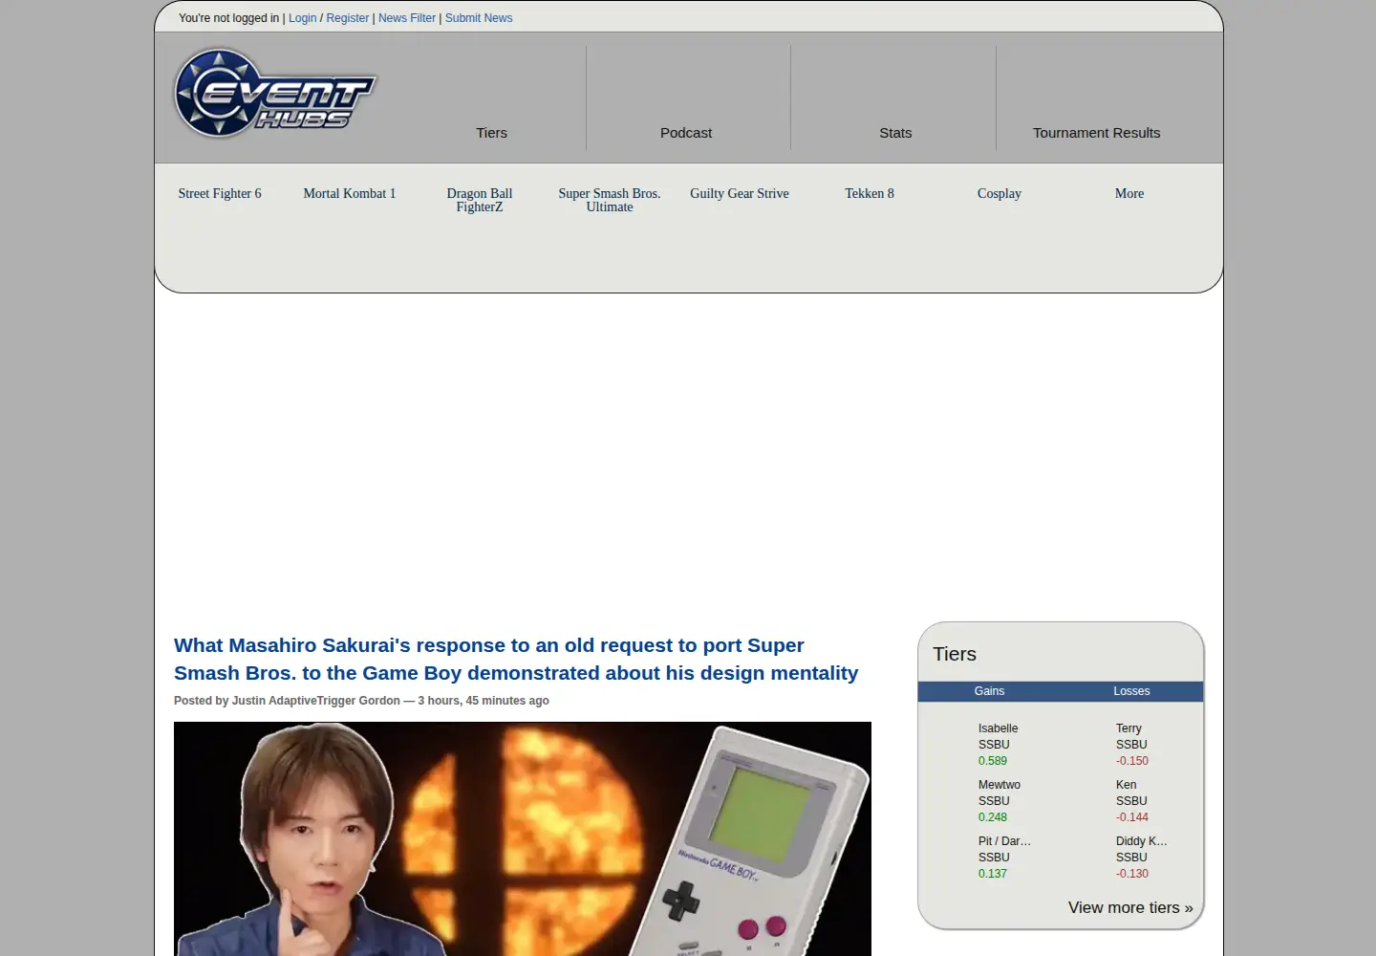The image size is (1376, 956).
Task: Select Ken in the Losses list
Action: (x=1126, y=785)
